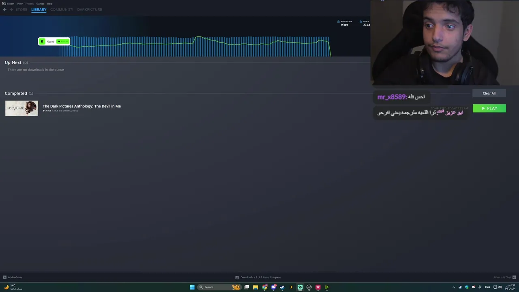Viewport: 519px width, 292px height.
Task: Click the NETWORK speed readout
Action: (345, 23)
